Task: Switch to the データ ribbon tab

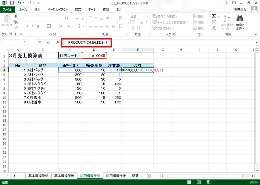Action: point(92,9)
